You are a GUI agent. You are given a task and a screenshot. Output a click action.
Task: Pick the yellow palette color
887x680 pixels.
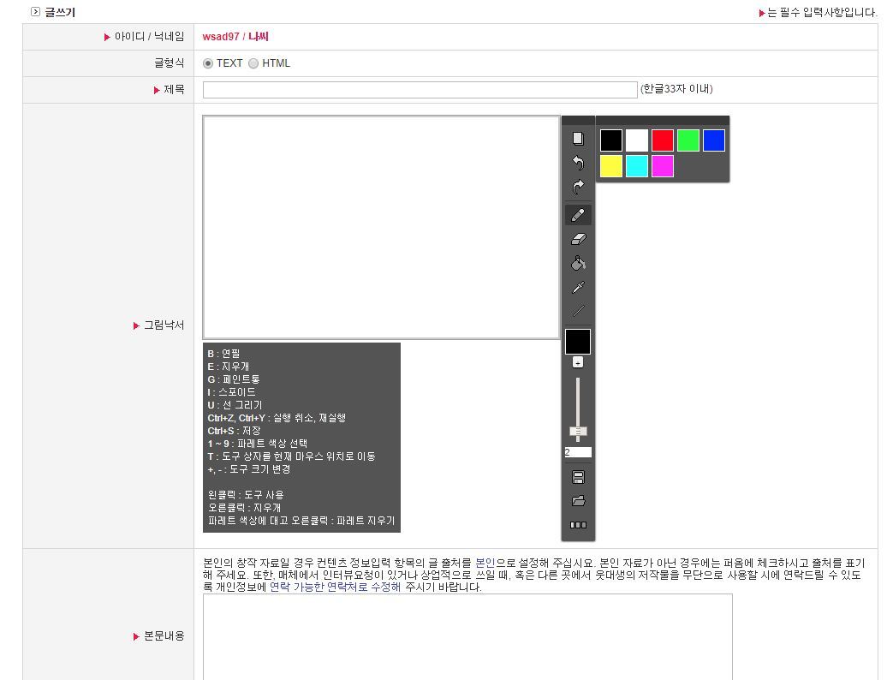click(611, 166)
